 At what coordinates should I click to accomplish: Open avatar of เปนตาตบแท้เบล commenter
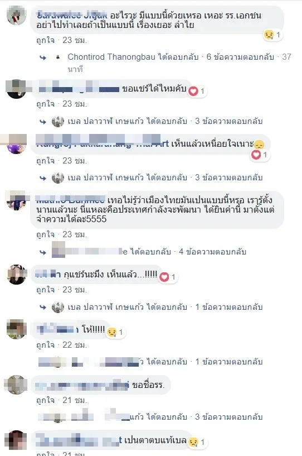pos(16,440)
